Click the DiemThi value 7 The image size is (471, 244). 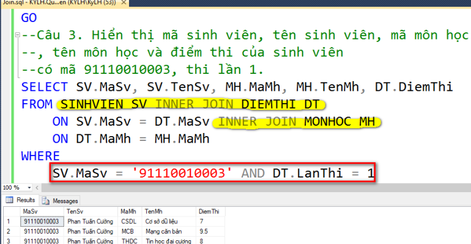click(x=210, y=221)
